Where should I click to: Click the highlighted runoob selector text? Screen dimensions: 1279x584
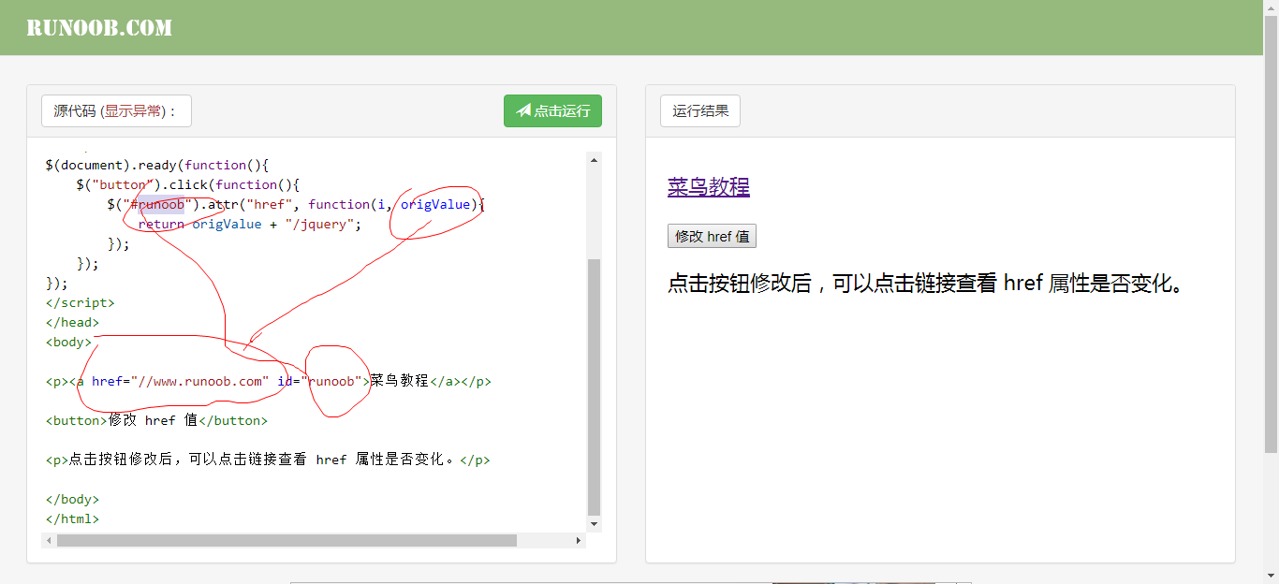(x=161, y=204)
